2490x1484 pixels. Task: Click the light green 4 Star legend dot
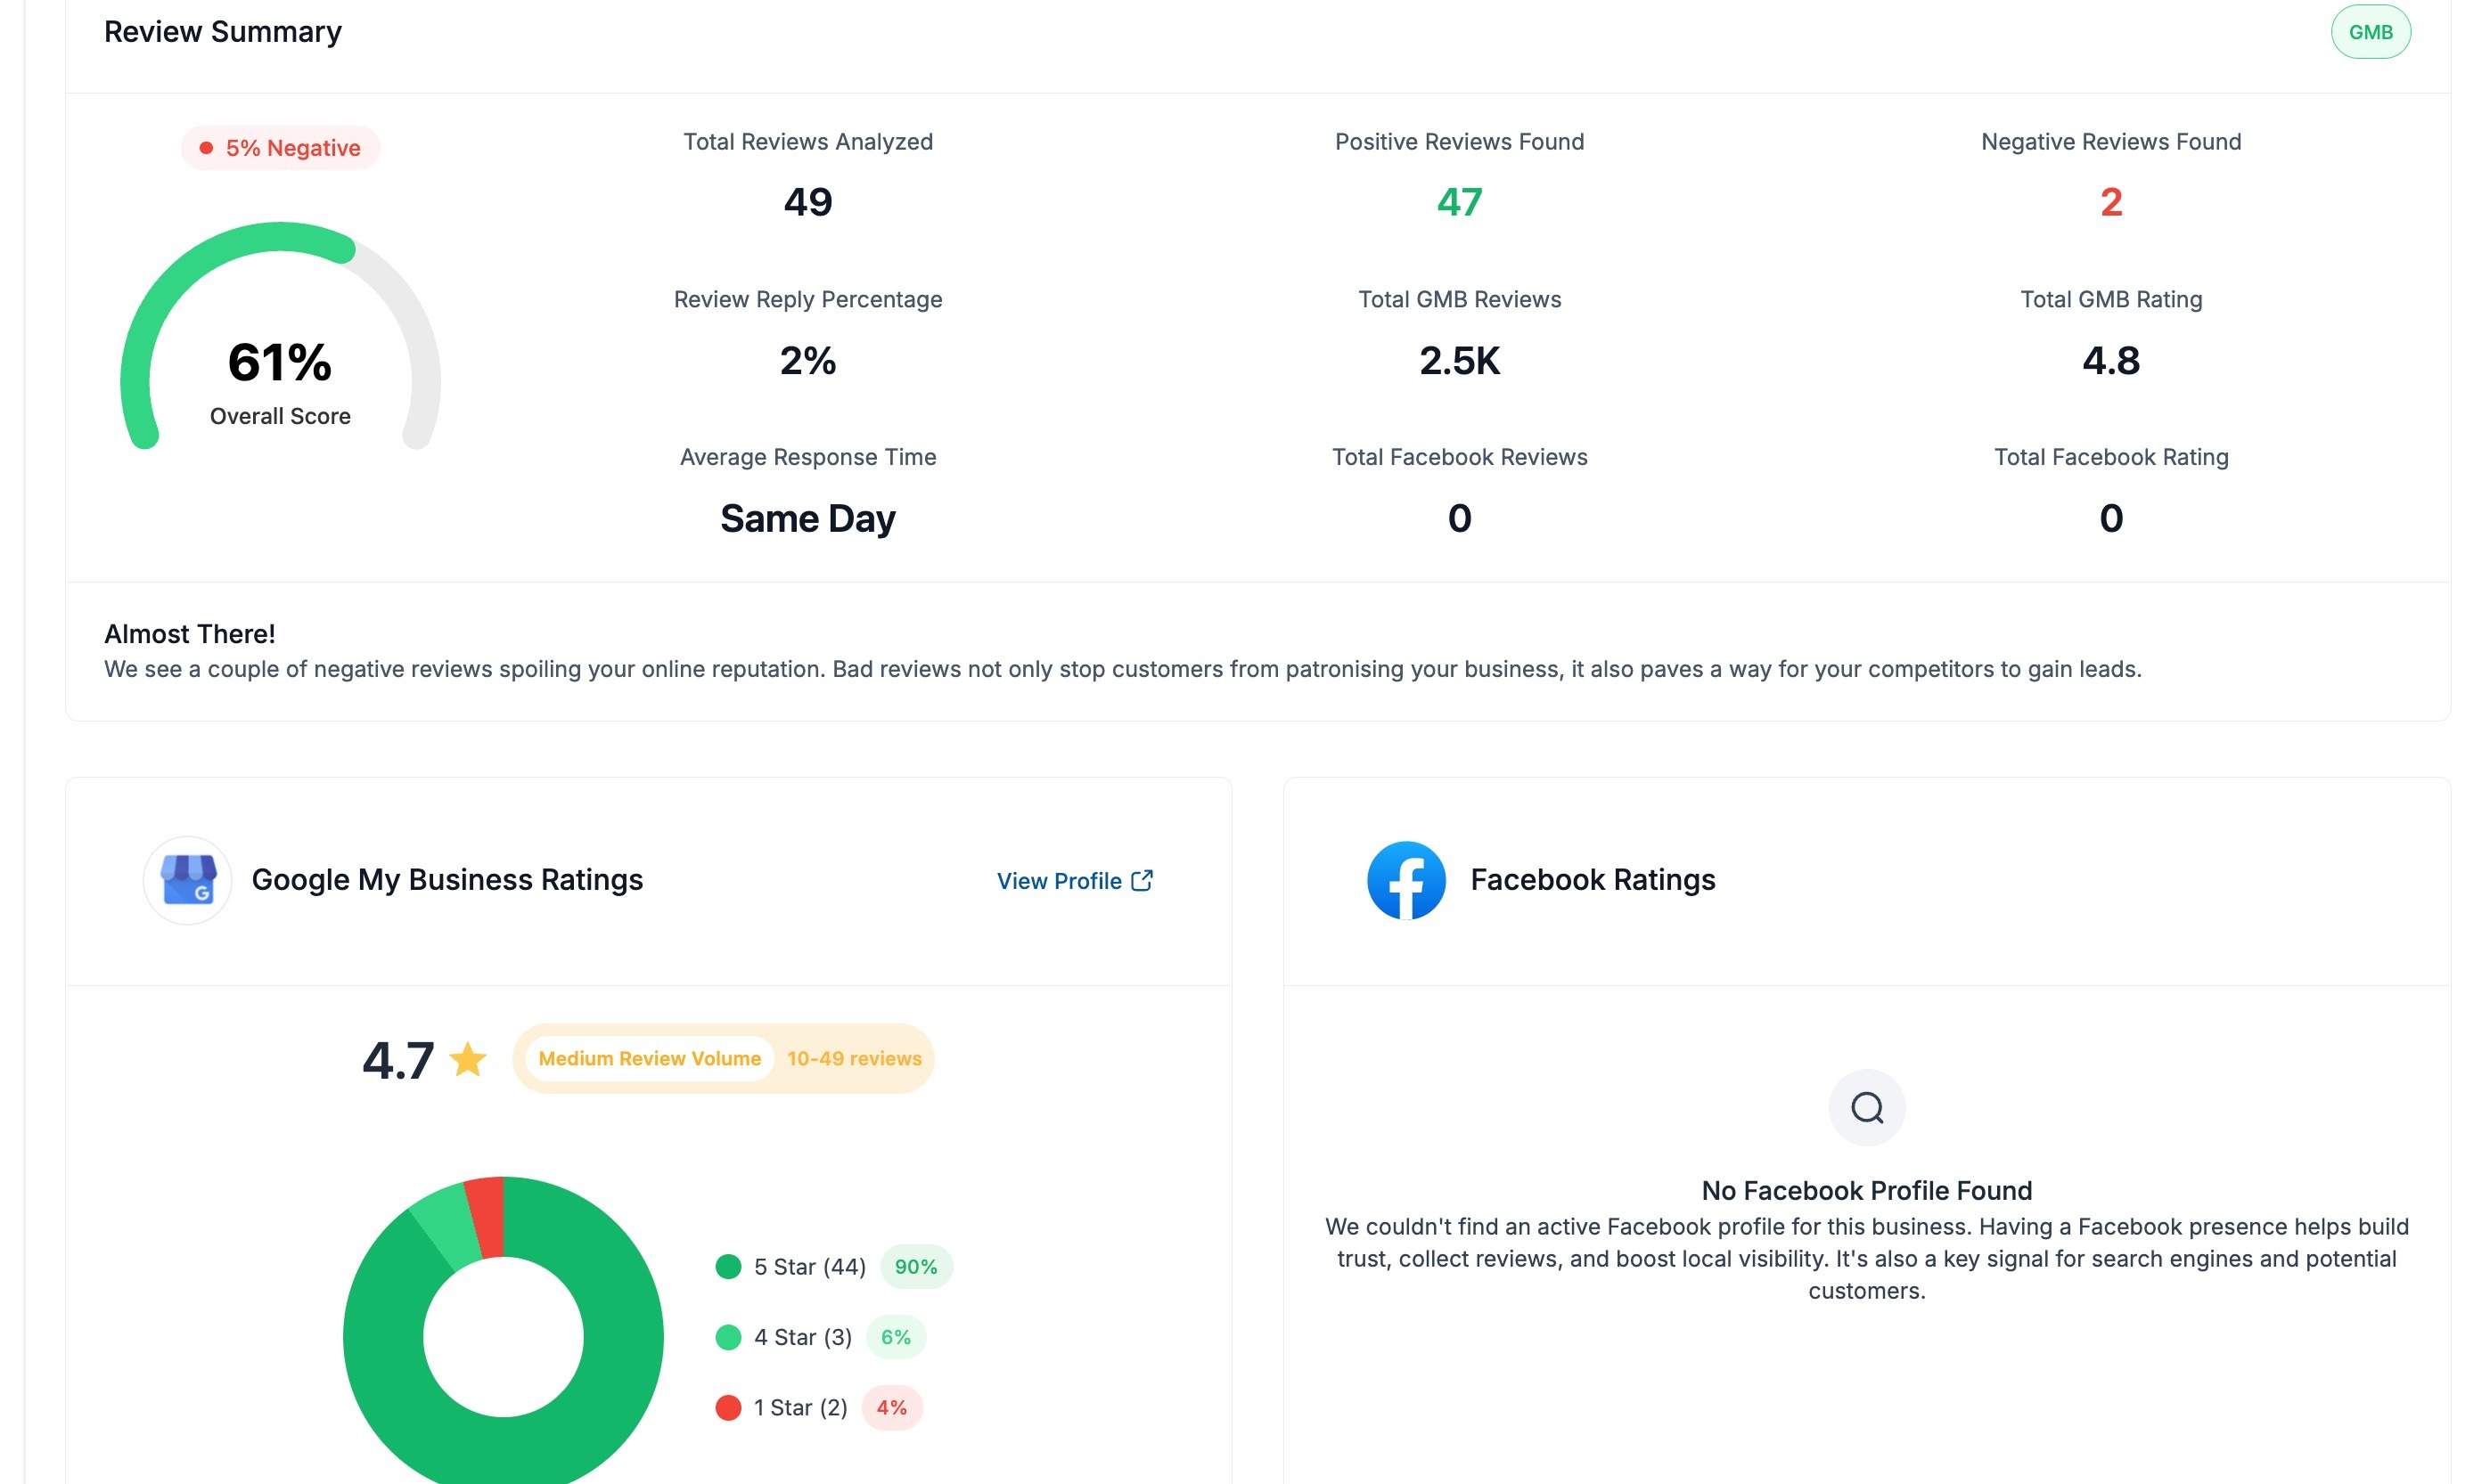tap(728, 1337)
